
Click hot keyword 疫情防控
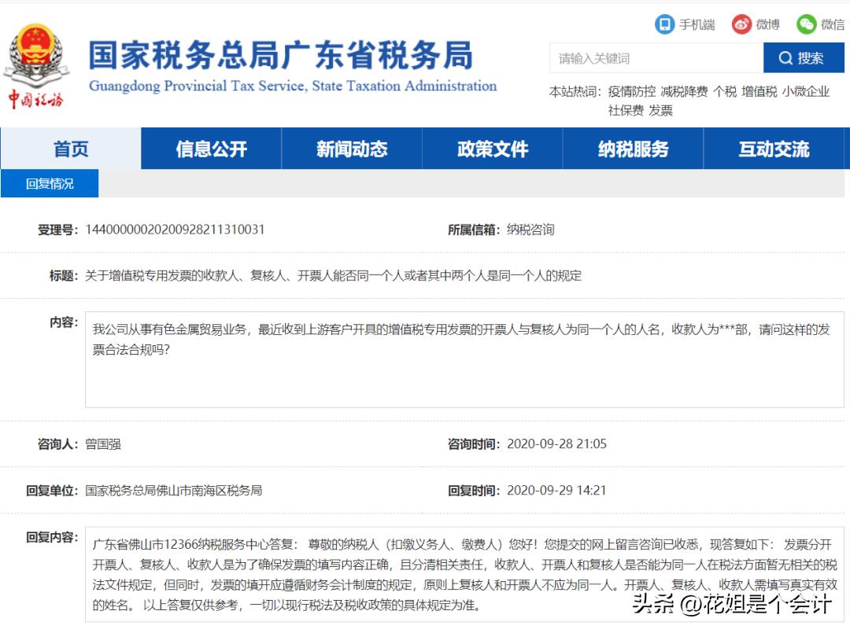pyautogui.click(x=631, y=91)
